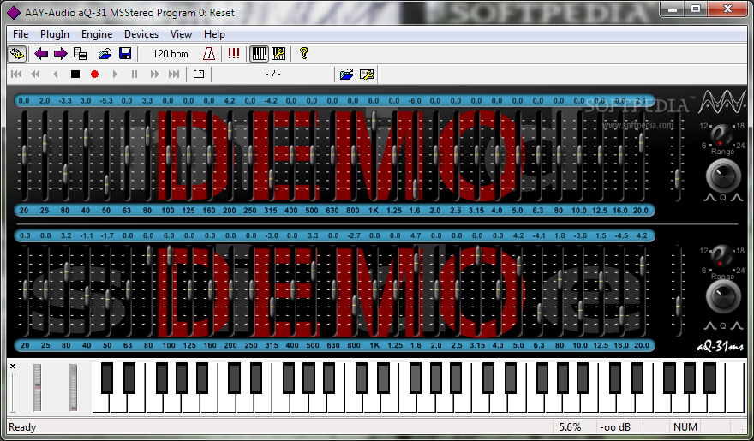
Task: Save the bank with the blue floppy disk icon
Action: tap(125, 53)
